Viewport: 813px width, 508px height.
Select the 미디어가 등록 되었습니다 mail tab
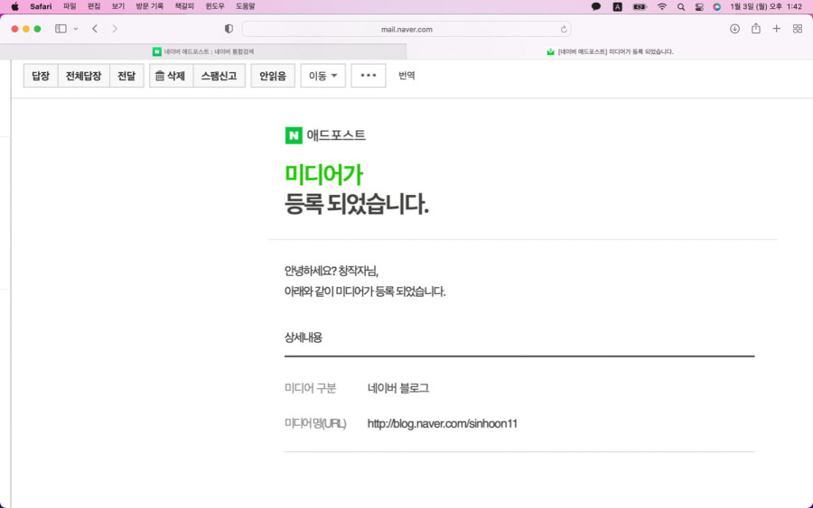click(610, 51)
